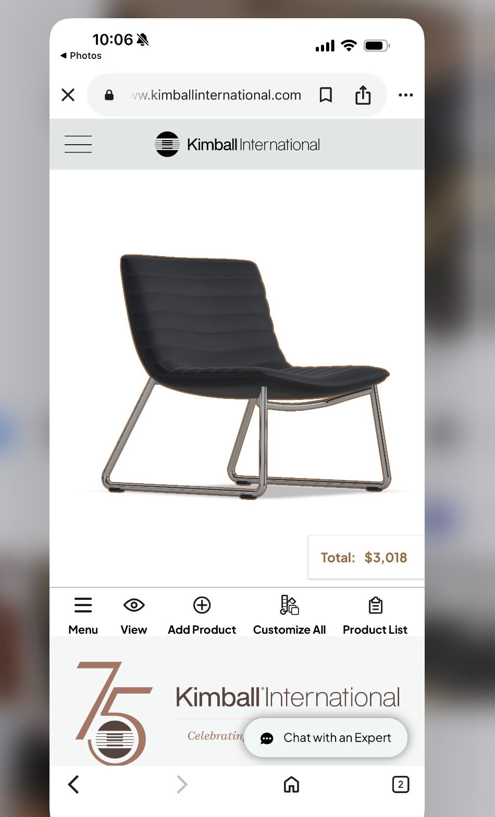Image resolution: width=495 pixels, height=817 pixels.
Task: Open the tab switcher showing 2
Action: coord(400,784)
